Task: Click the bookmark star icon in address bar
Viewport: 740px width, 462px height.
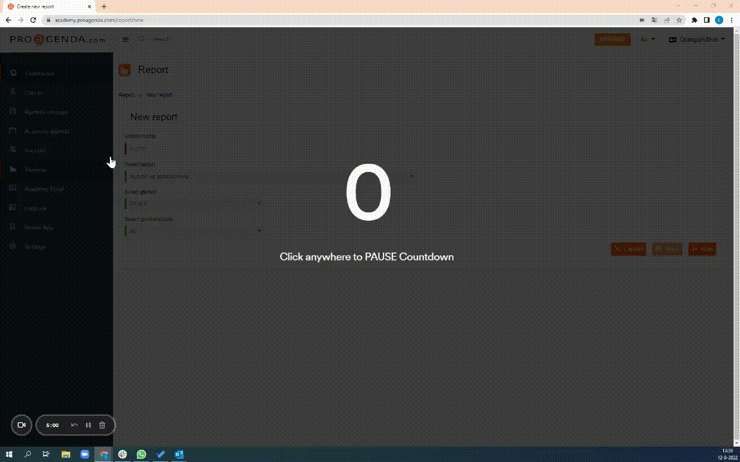Action: 679,20
